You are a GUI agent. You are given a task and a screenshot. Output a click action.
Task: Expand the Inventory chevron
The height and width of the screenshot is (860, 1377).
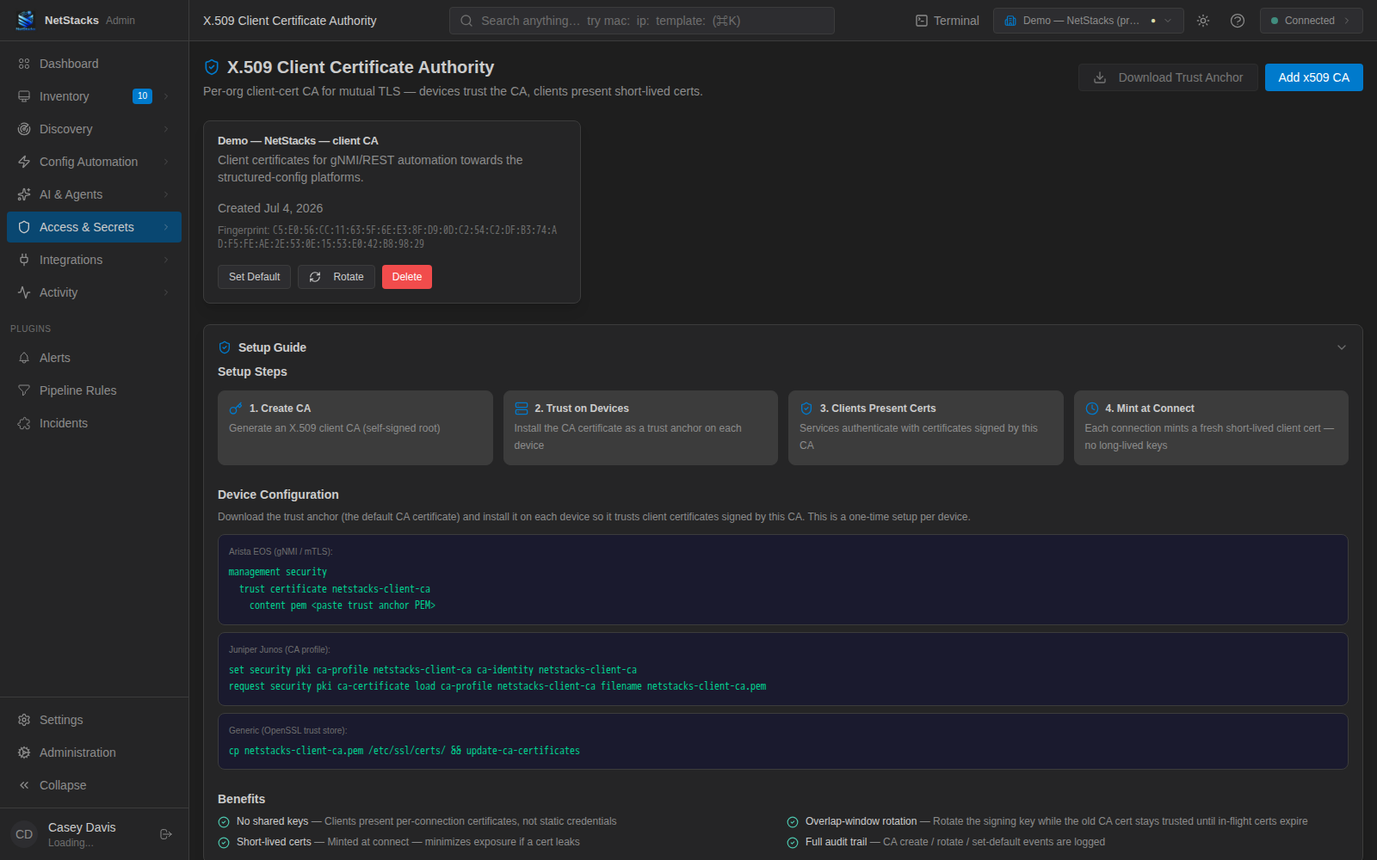point(166,96)
